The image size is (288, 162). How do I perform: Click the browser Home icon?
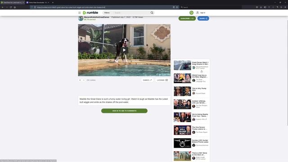coord(15,7)
